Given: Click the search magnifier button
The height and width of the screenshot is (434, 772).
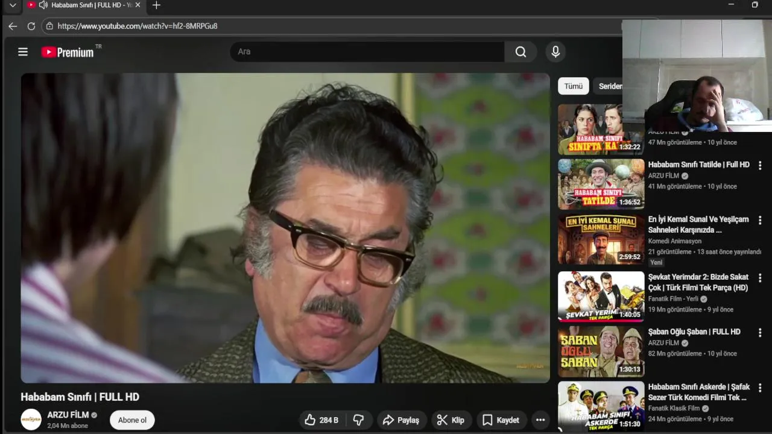Looking at the screenshot, I should pos(520,52).
